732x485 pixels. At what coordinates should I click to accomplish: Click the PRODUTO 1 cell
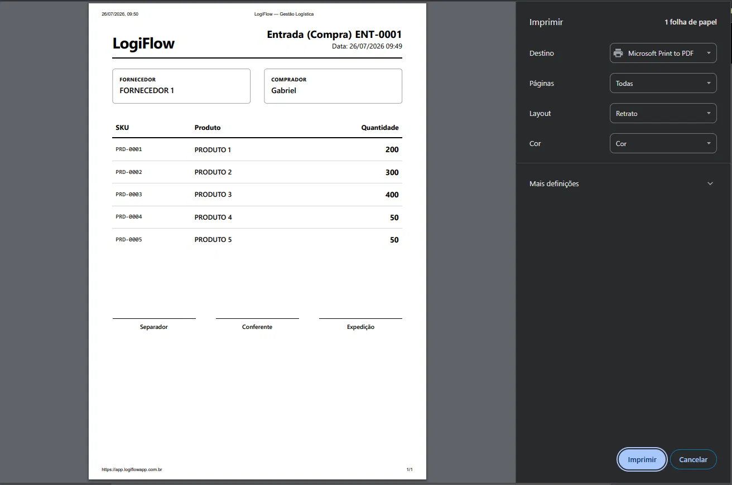213,150
